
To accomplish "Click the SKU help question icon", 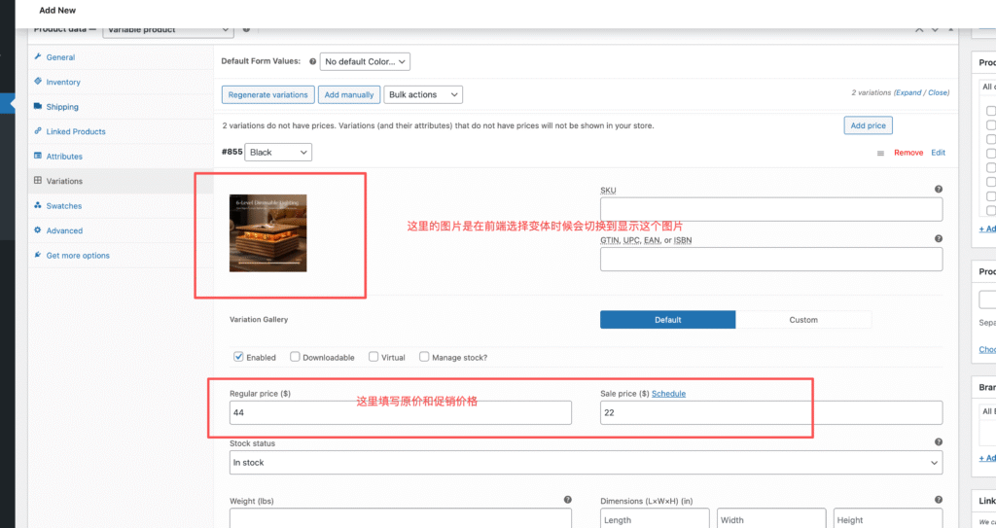I will click(939, 190).
